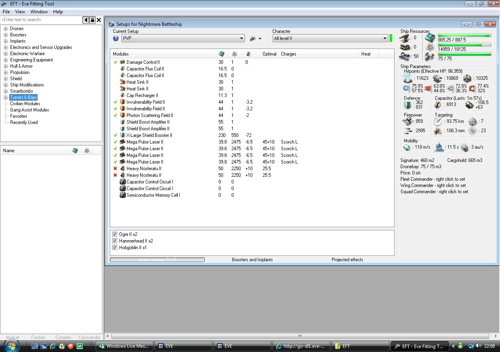This screenshot has height=352, width=500.
Task: Click the Optimal column header
Action: click(270, 54)
